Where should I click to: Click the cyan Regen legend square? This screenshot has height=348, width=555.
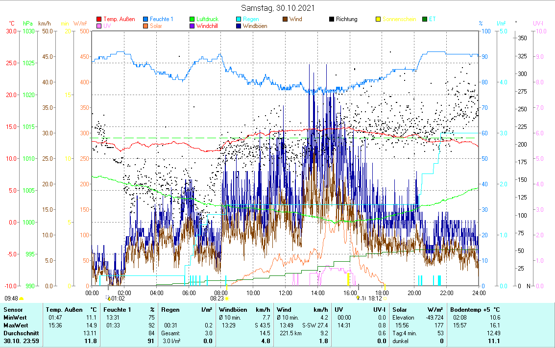click(239, 20)
